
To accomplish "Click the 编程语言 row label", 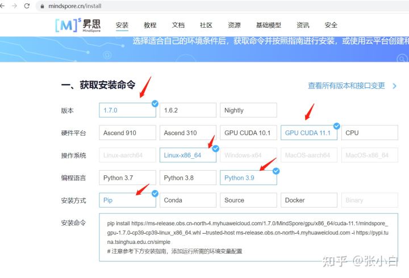I will coord(73,178).
